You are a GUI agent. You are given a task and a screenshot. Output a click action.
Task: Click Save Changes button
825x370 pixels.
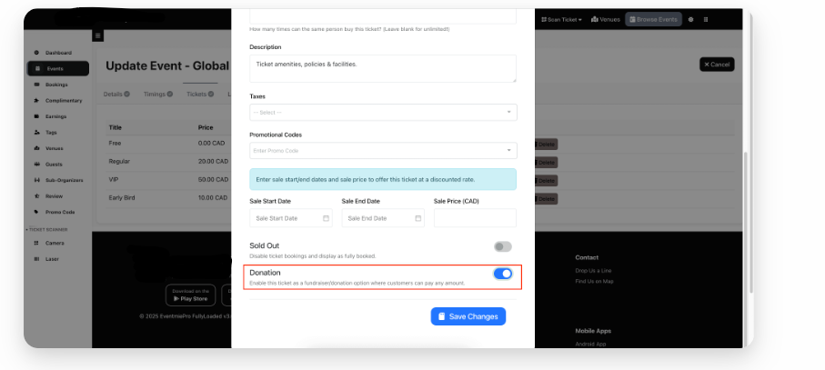pos(468,316)
